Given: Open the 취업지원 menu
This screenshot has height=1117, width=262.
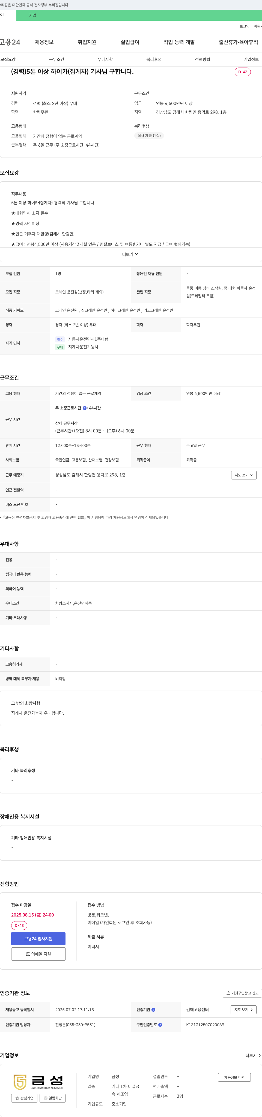Looking at the screenshot, I should tap(87, 42).
